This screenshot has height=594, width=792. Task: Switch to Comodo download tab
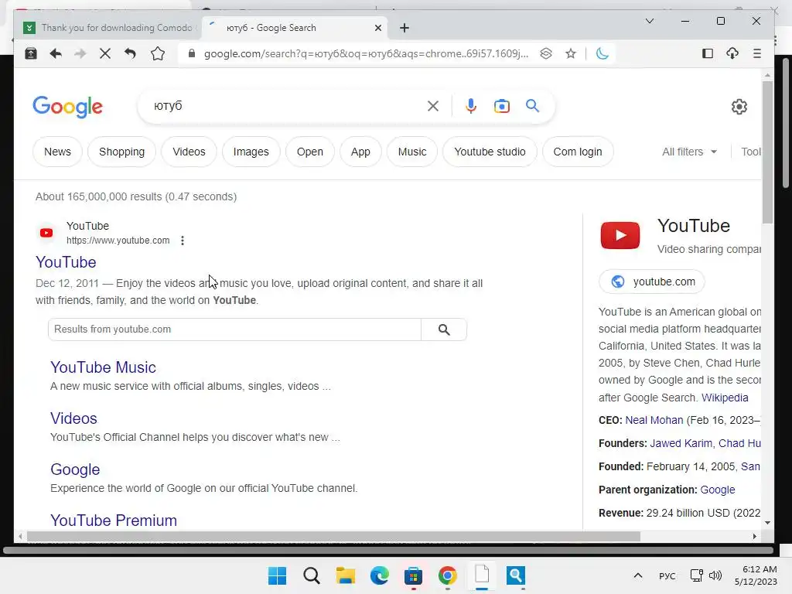(x=108, y=28)
